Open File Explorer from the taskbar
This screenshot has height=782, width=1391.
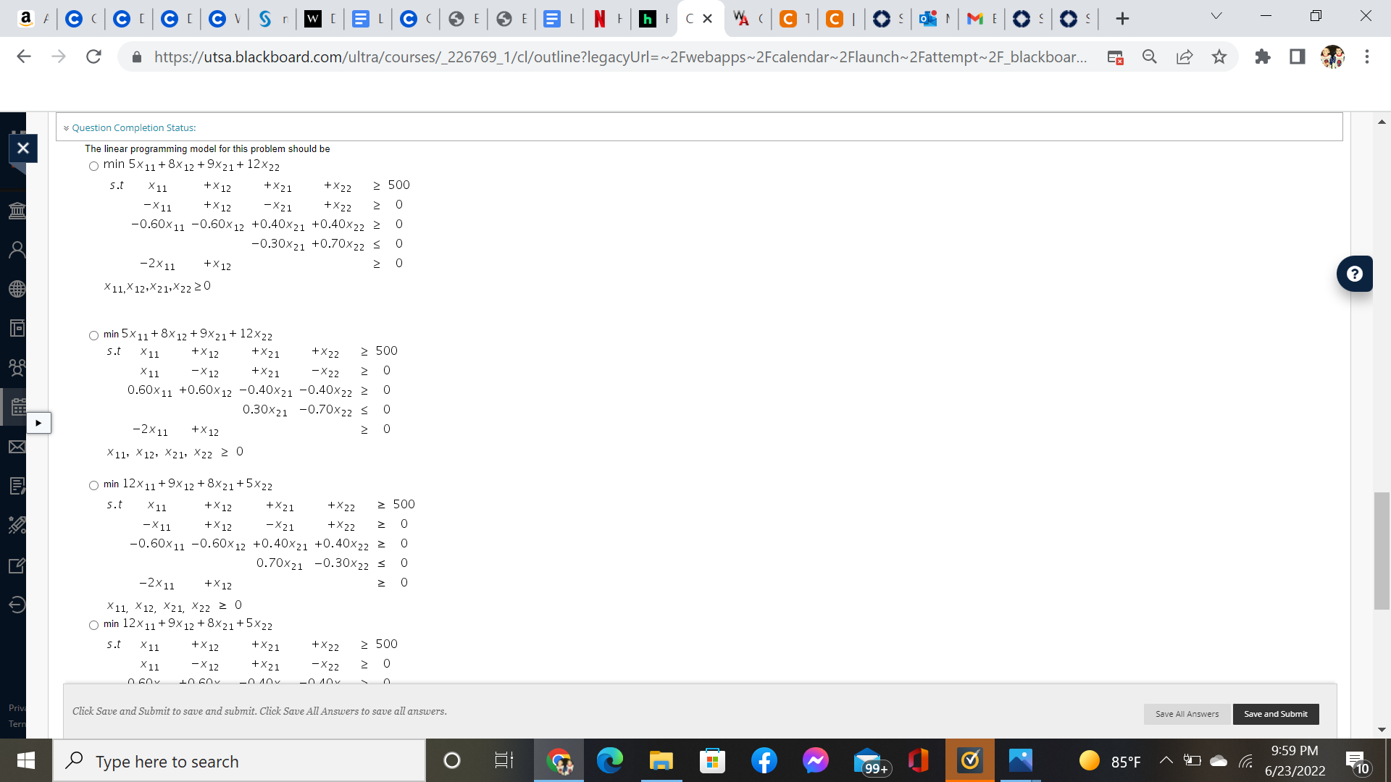[661, 760]
